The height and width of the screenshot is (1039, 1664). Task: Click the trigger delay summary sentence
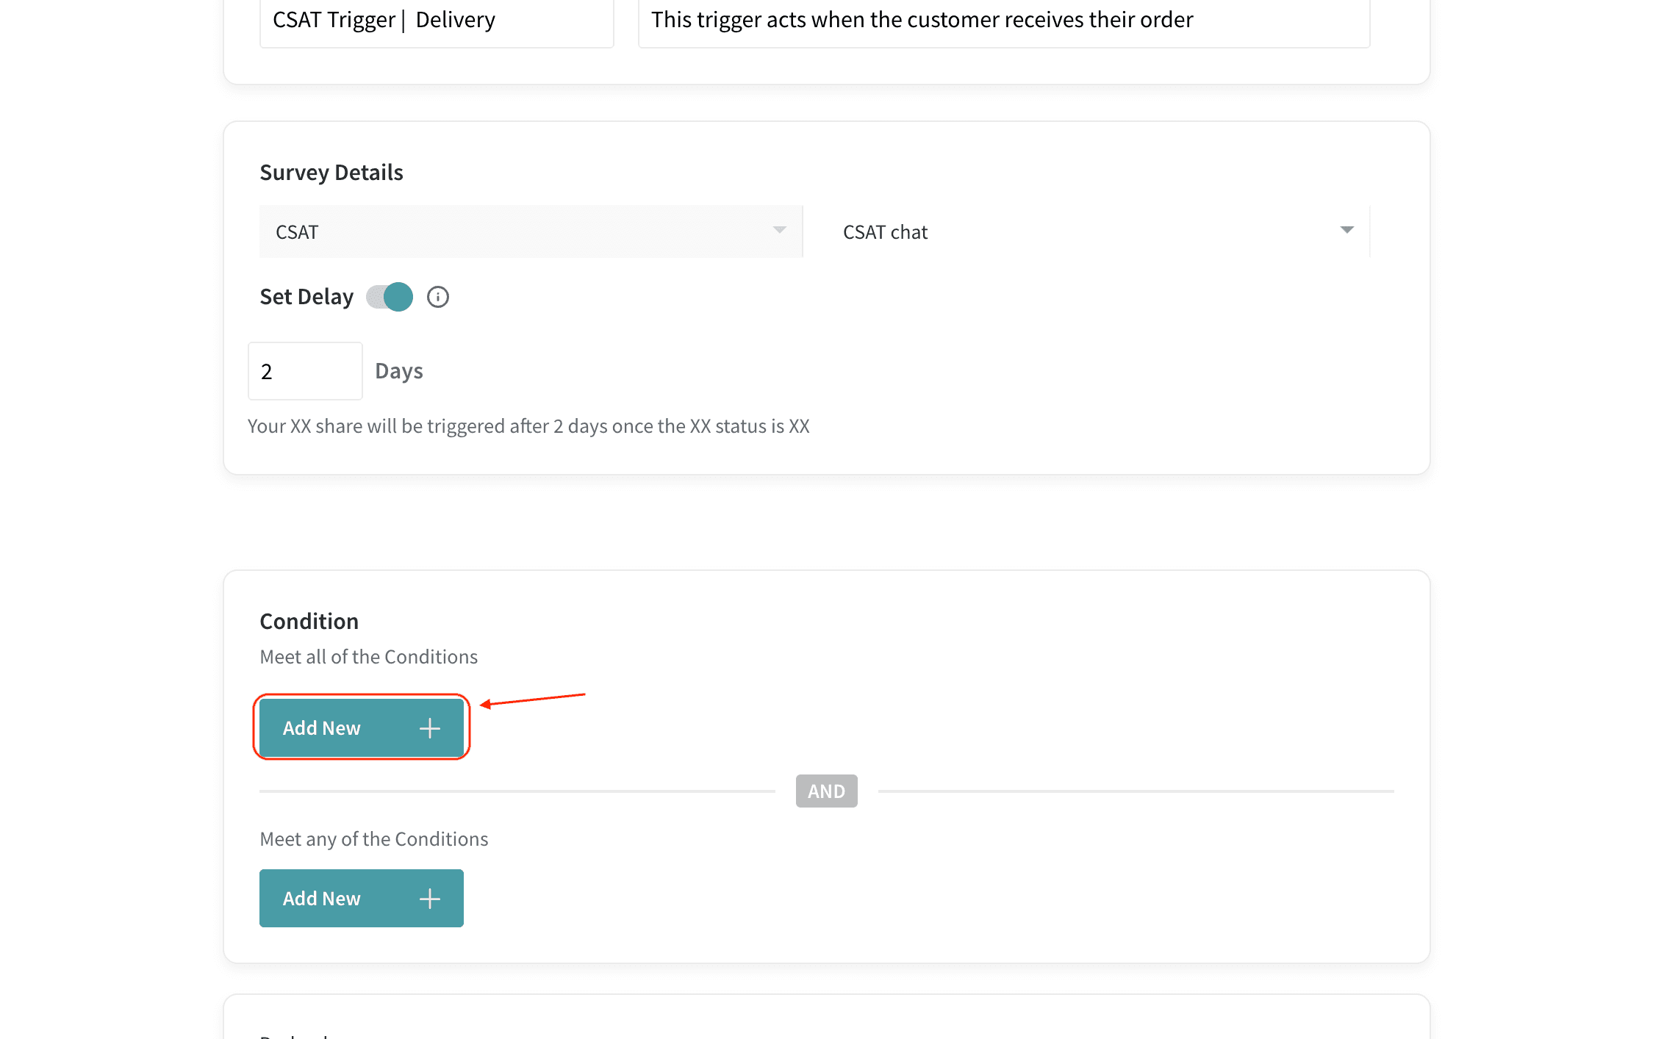pos(528,426)
